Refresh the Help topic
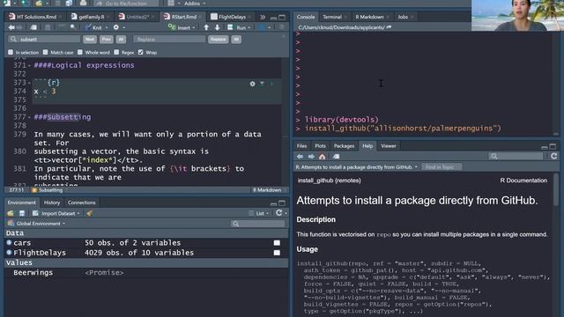This screenshot has height=317, width=564. (x=554, y=156)
